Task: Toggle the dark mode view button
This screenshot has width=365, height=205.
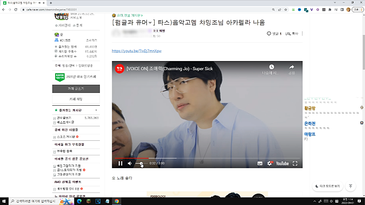Action: click(327, 186)
